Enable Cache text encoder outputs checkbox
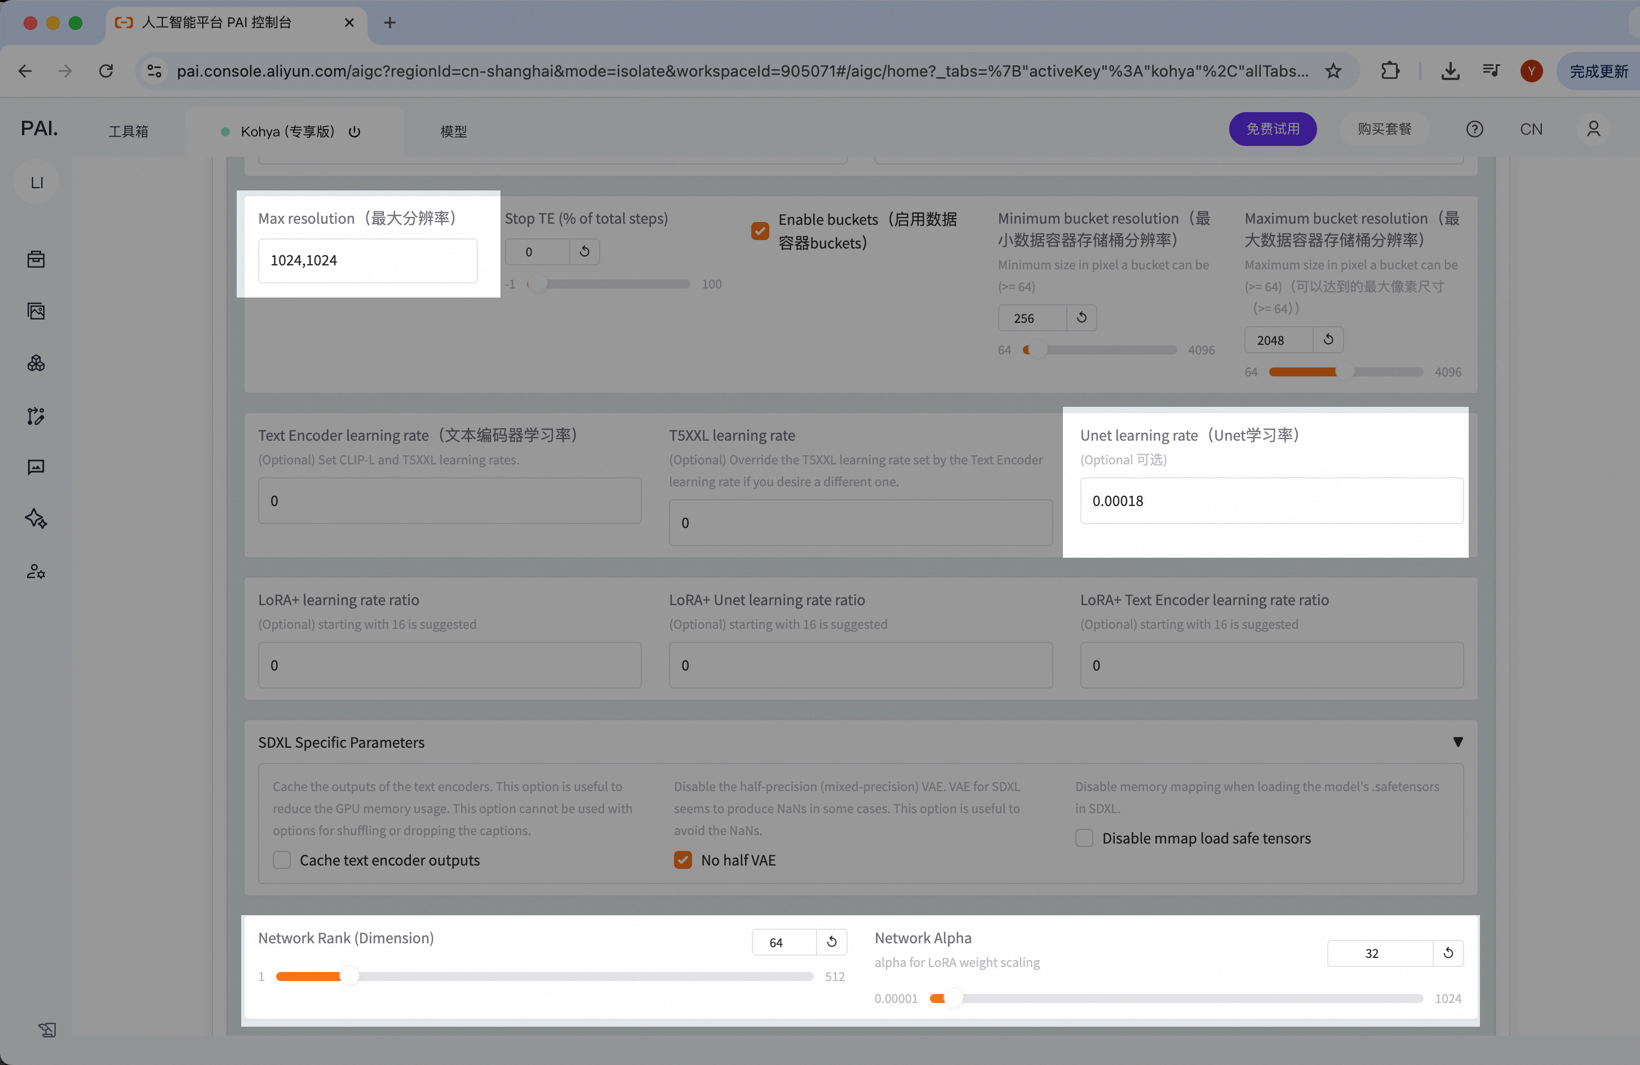The width and height of the screenshot is (1640, 1065). pos(282,860)
